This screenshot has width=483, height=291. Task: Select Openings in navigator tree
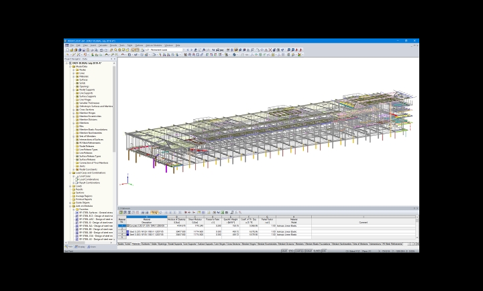click(84, 86)
